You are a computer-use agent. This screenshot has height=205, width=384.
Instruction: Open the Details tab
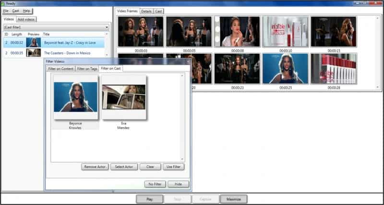click(146, 11)
